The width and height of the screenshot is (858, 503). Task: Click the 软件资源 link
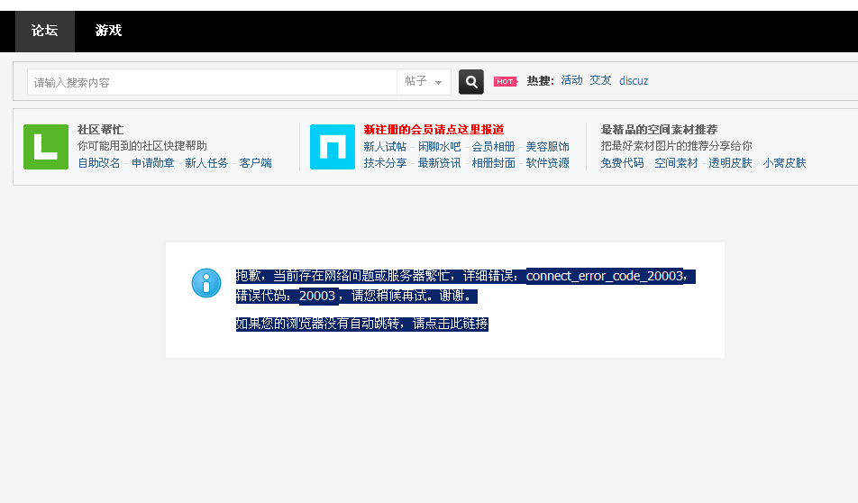click(548, 163)
